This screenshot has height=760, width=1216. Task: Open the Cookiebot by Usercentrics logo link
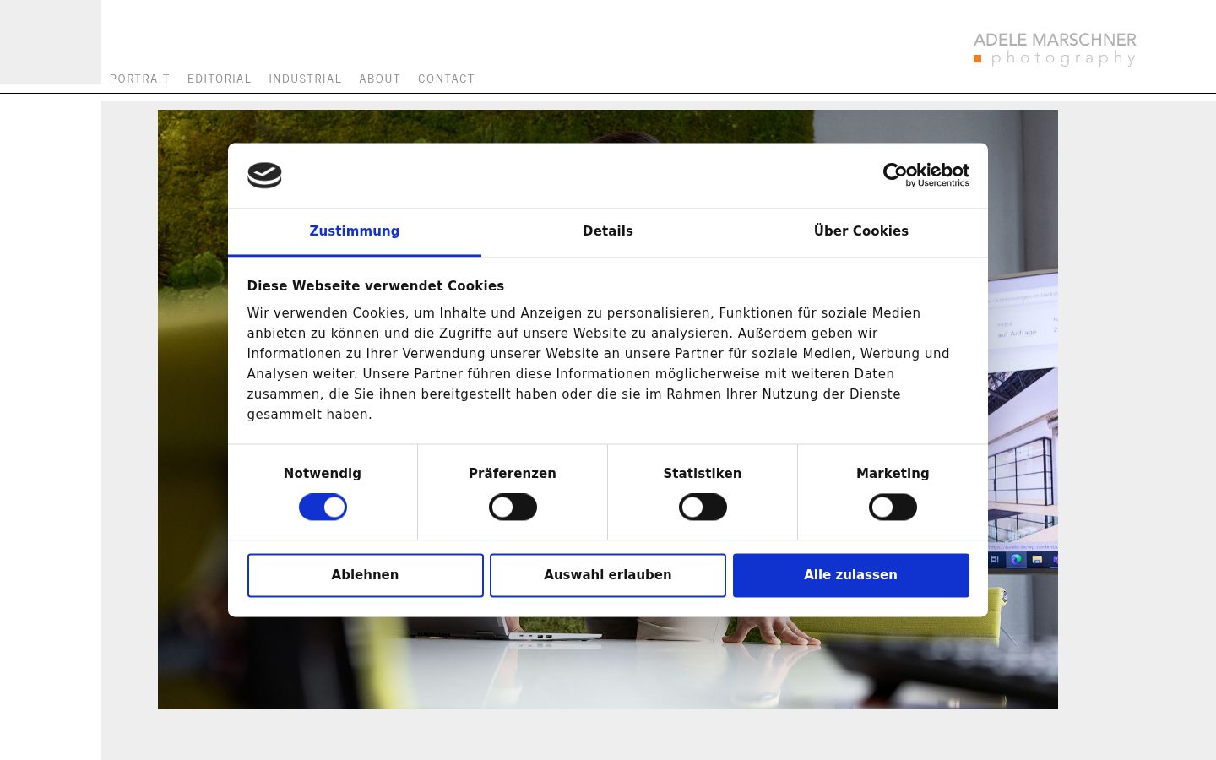[926, 175]
